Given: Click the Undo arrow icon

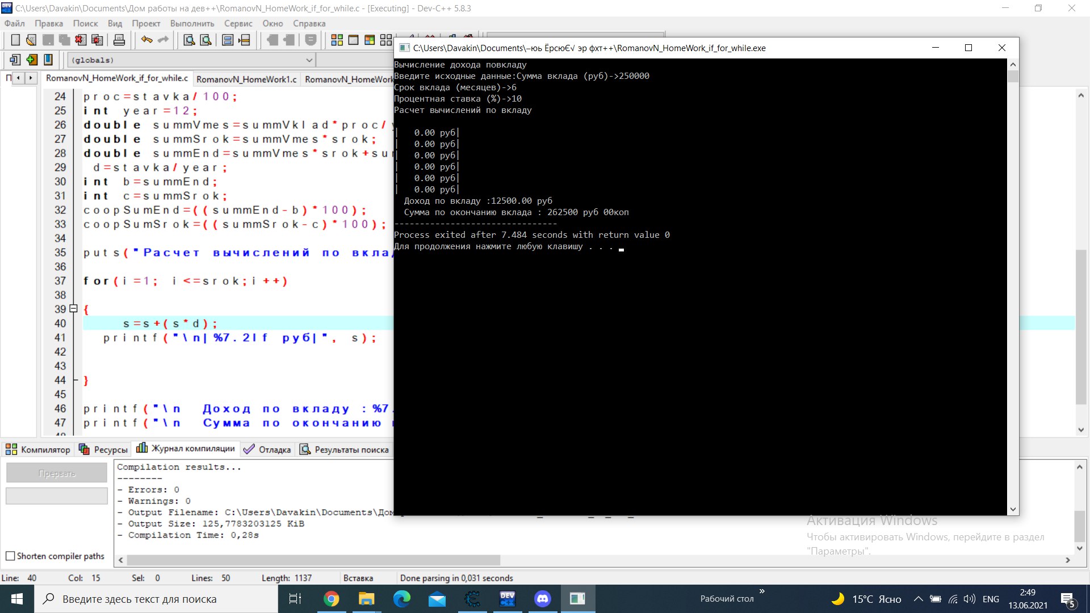Looking at the screenshot, I should click(x=146, y=40).
